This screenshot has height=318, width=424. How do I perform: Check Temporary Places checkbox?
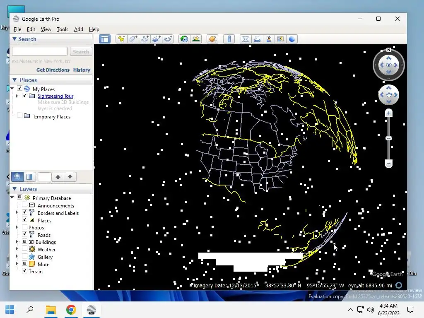point(19,116)
